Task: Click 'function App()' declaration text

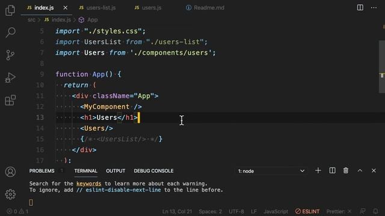Action: coord(84,74)
